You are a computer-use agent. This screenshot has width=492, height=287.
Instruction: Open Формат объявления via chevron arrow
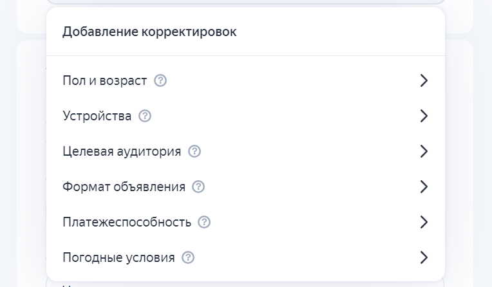pyautogui.click(x=424, y=187)
